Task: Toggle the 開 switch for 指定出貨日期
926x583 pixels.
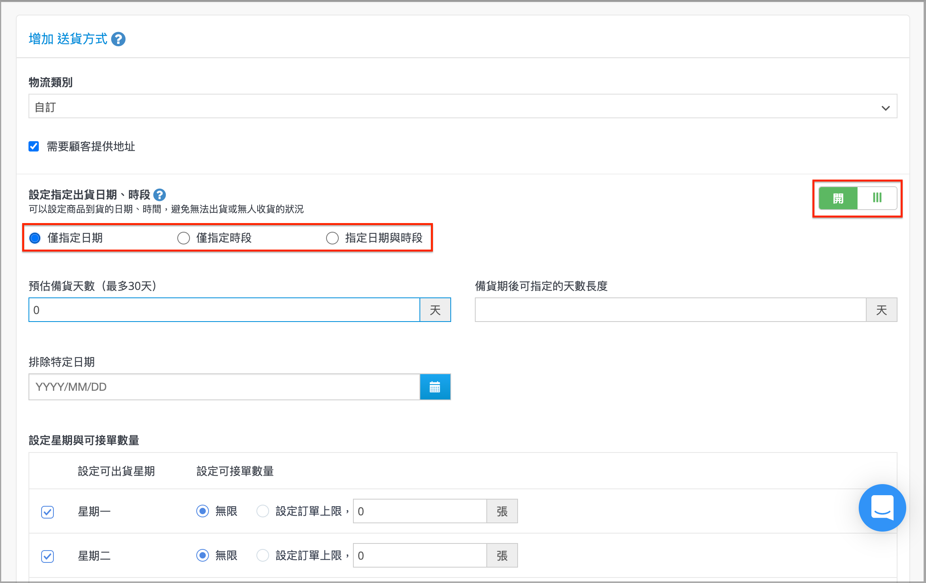Action: click(858, 198)
